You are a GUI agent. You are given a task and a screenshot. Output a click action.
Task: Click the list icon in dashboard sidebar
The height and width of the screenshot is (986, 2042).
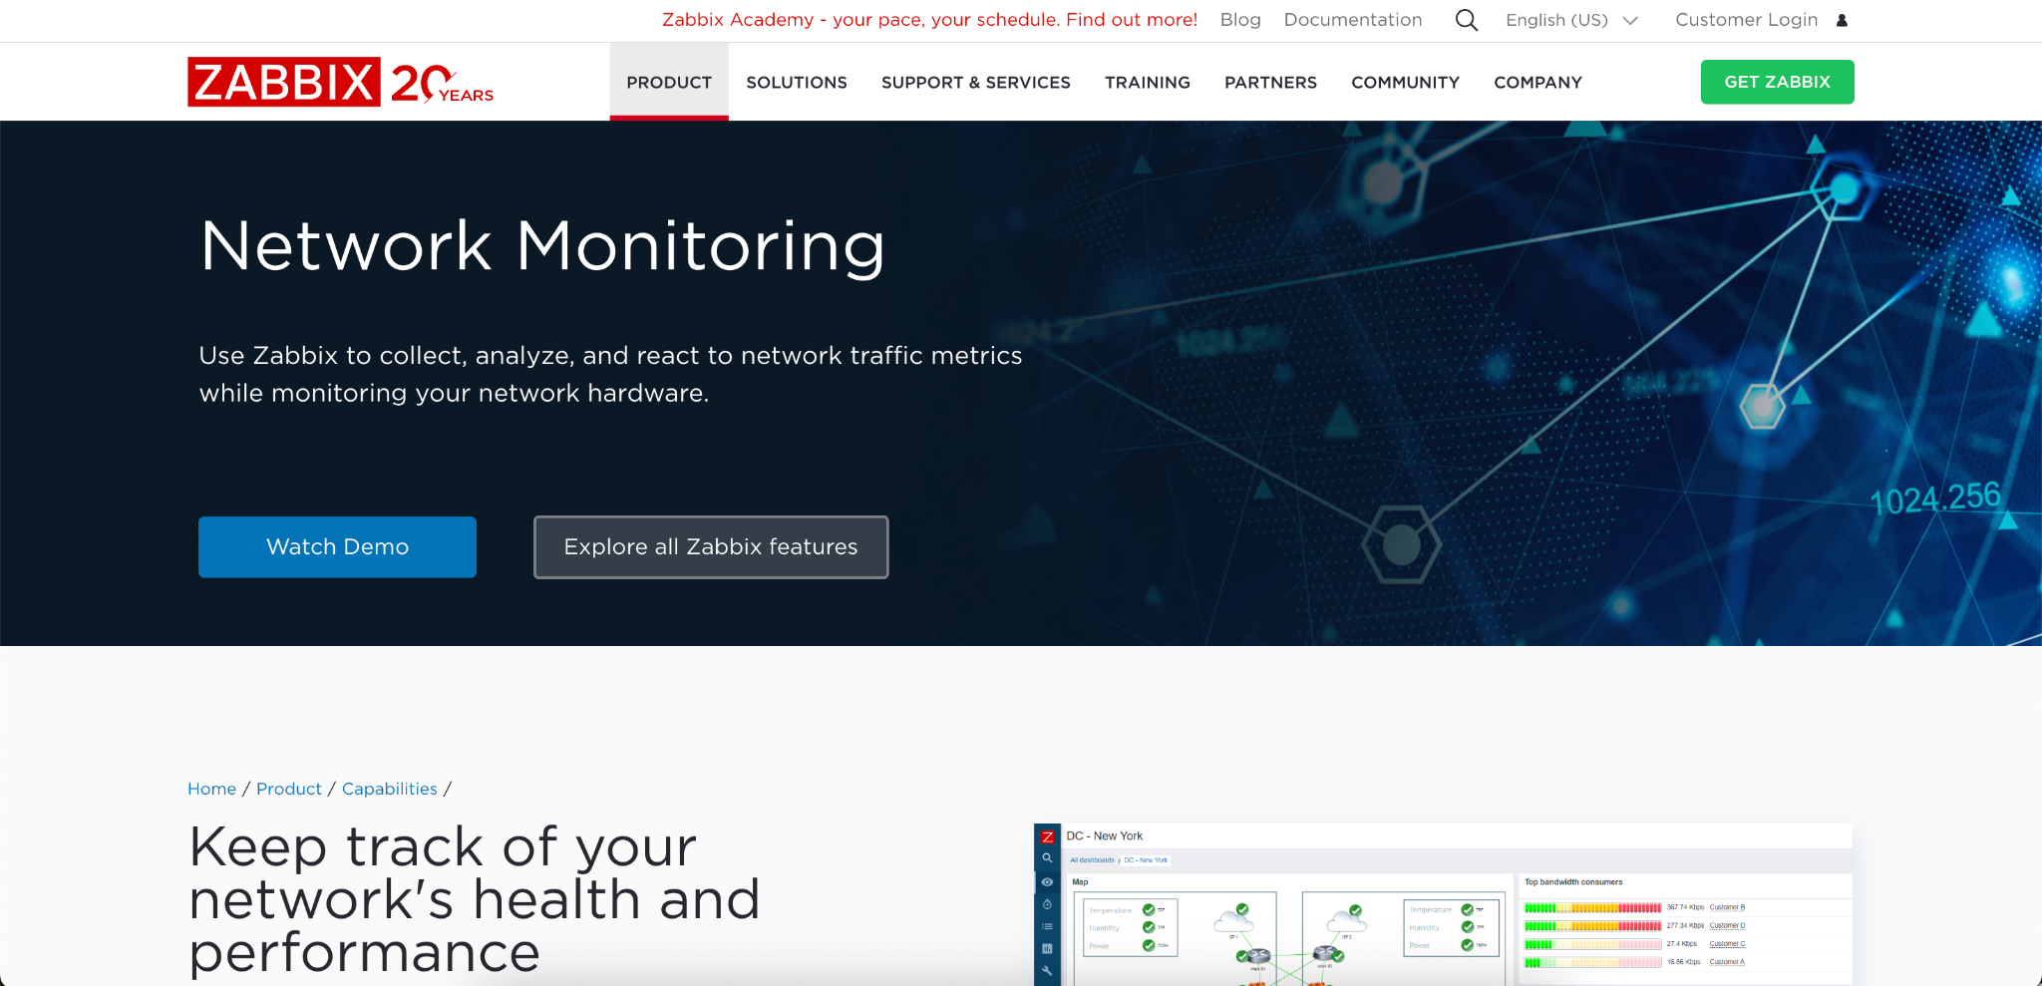[x=1047, y=927]
